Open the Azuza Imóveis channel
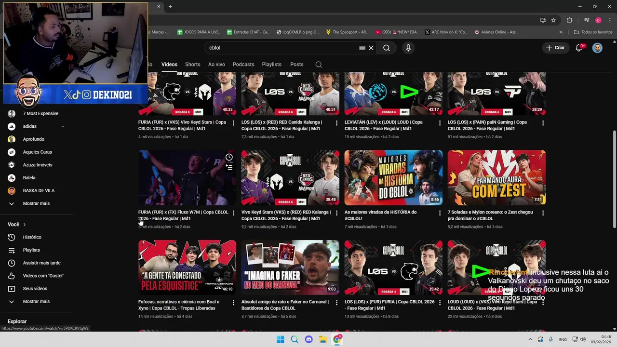The width and height of the screenshot is (617, 347). tap(37, 165)
